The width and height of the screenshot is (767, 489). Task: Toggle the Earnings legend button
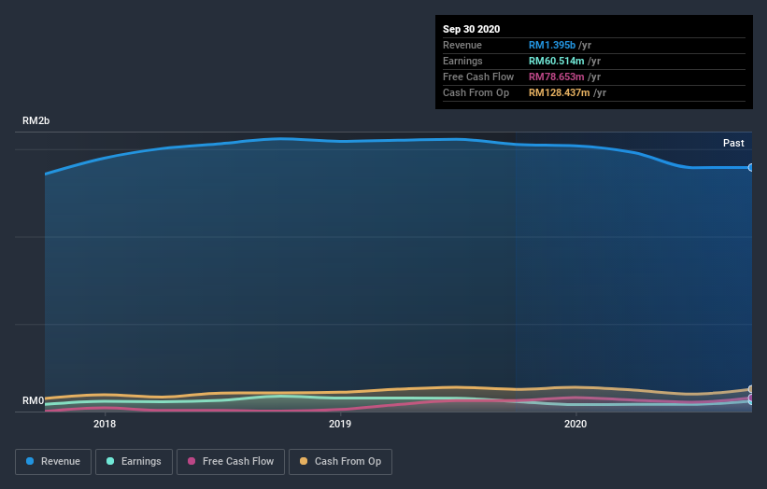[x=134, y=462]
